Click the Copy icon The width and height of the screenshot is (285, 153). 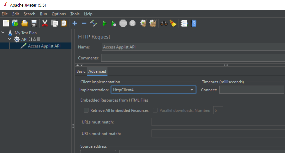click(x=54, y=23)
